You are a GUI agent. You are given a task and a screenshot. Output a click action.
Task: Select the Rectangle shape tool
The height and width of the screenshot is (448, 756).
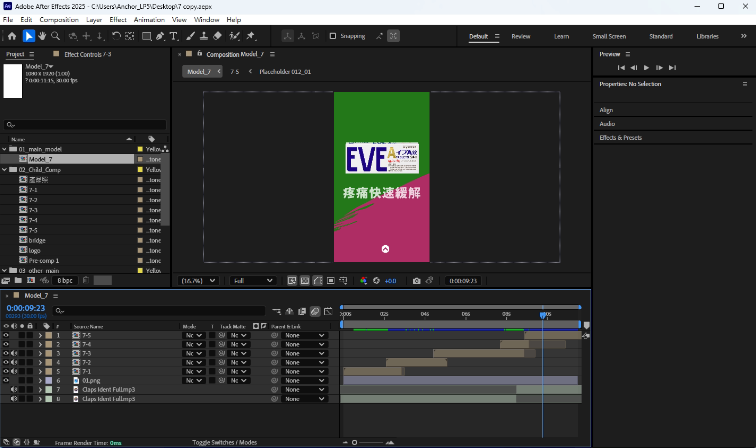tap(146, 36)
